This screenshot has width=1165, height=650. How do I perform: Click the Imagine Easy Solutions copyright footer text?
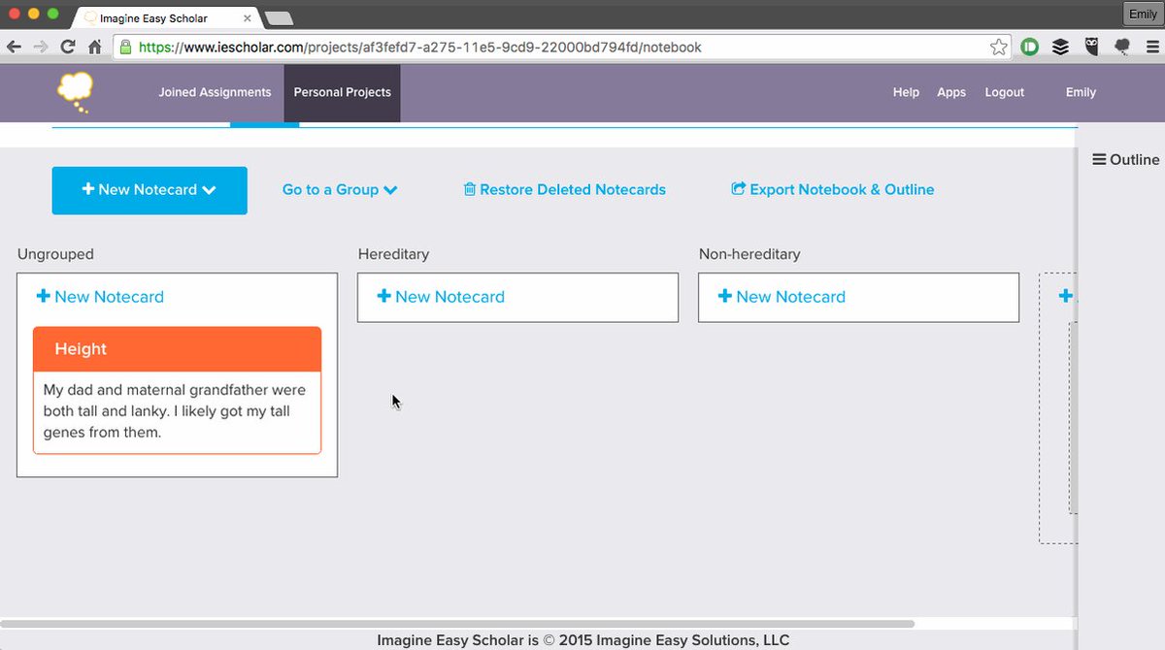point(582,640)
